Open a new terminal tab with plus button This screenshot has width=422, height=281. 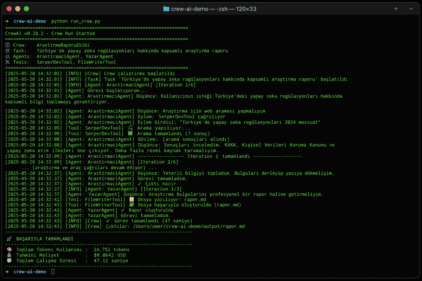tap(396, 9)
